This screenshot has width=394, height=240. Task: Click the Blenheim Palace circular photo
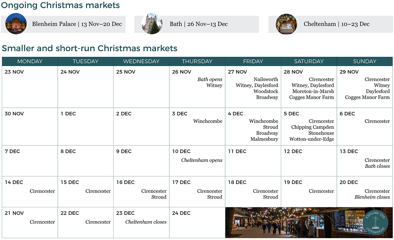coord(16,24)
